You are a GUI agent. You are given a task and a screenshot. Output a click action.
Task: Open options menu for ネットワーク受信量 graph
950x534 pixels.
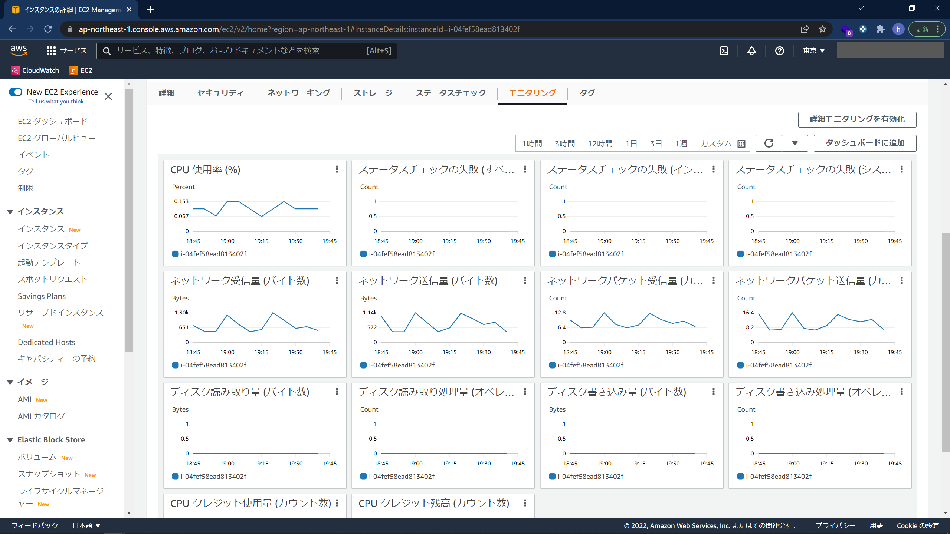[x=337, y=280]
